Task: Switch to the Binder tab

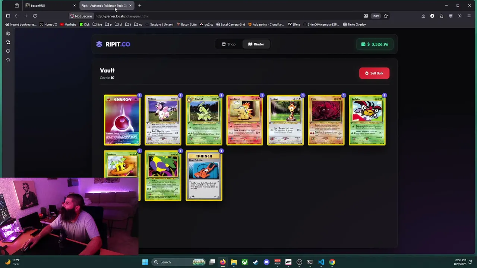Action: (x=256, y=44)
